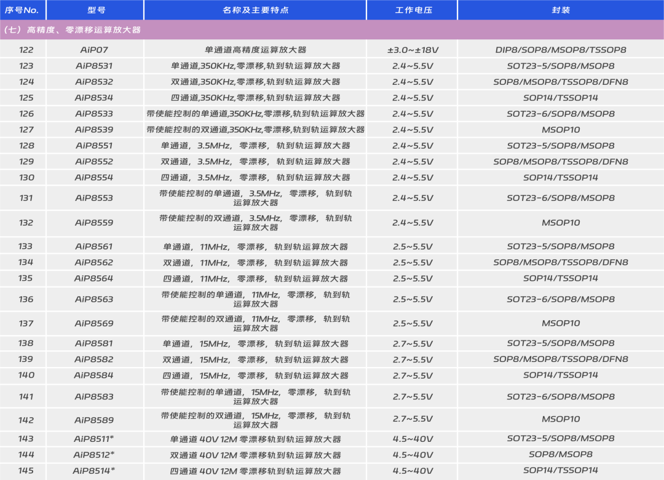Click 2.7~5.5V voltage in row 138
Image resolution: width=664 pixels, height=480 pixels.
[x=413, y=344]
